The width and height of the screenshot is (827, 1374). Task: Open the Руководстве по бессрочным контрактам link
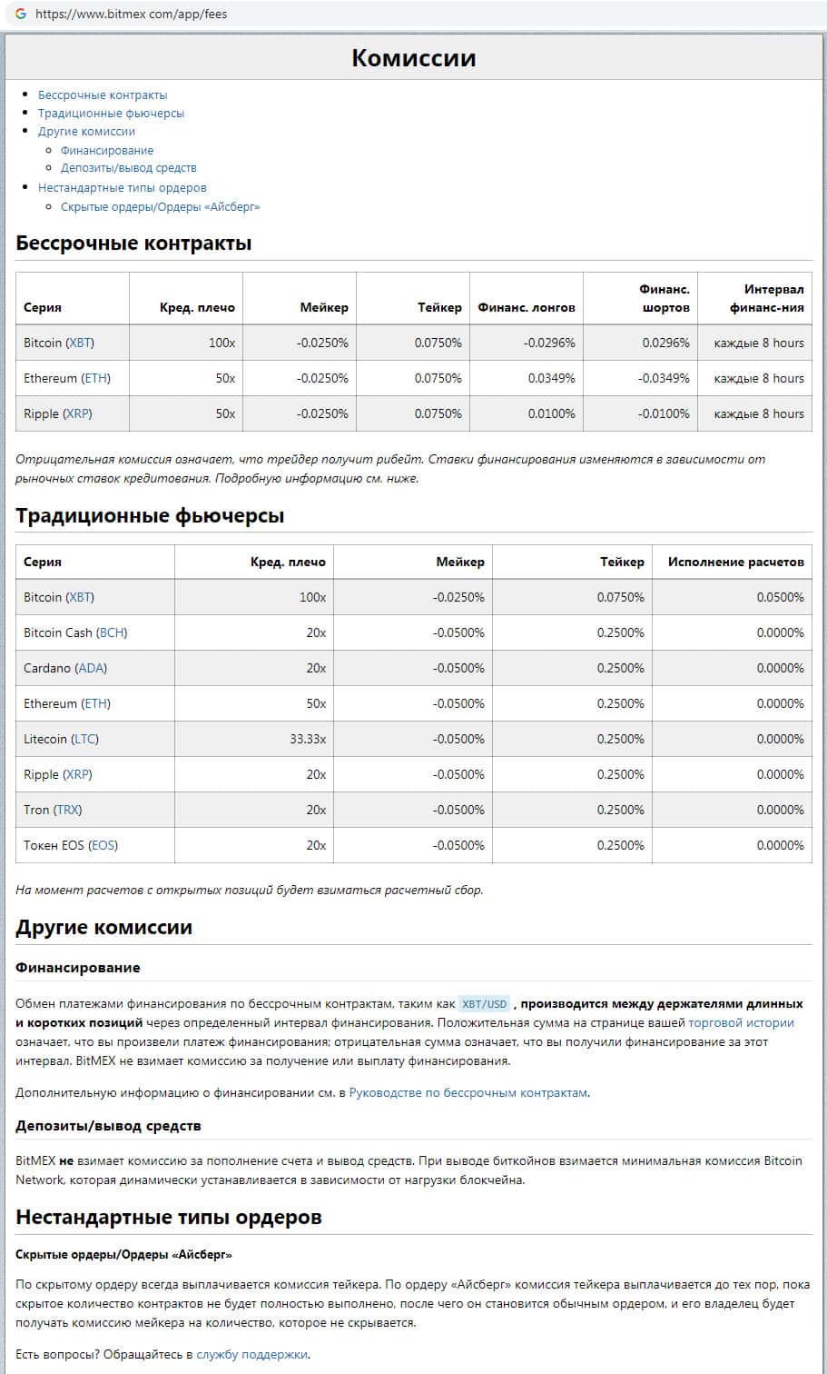468,1092
